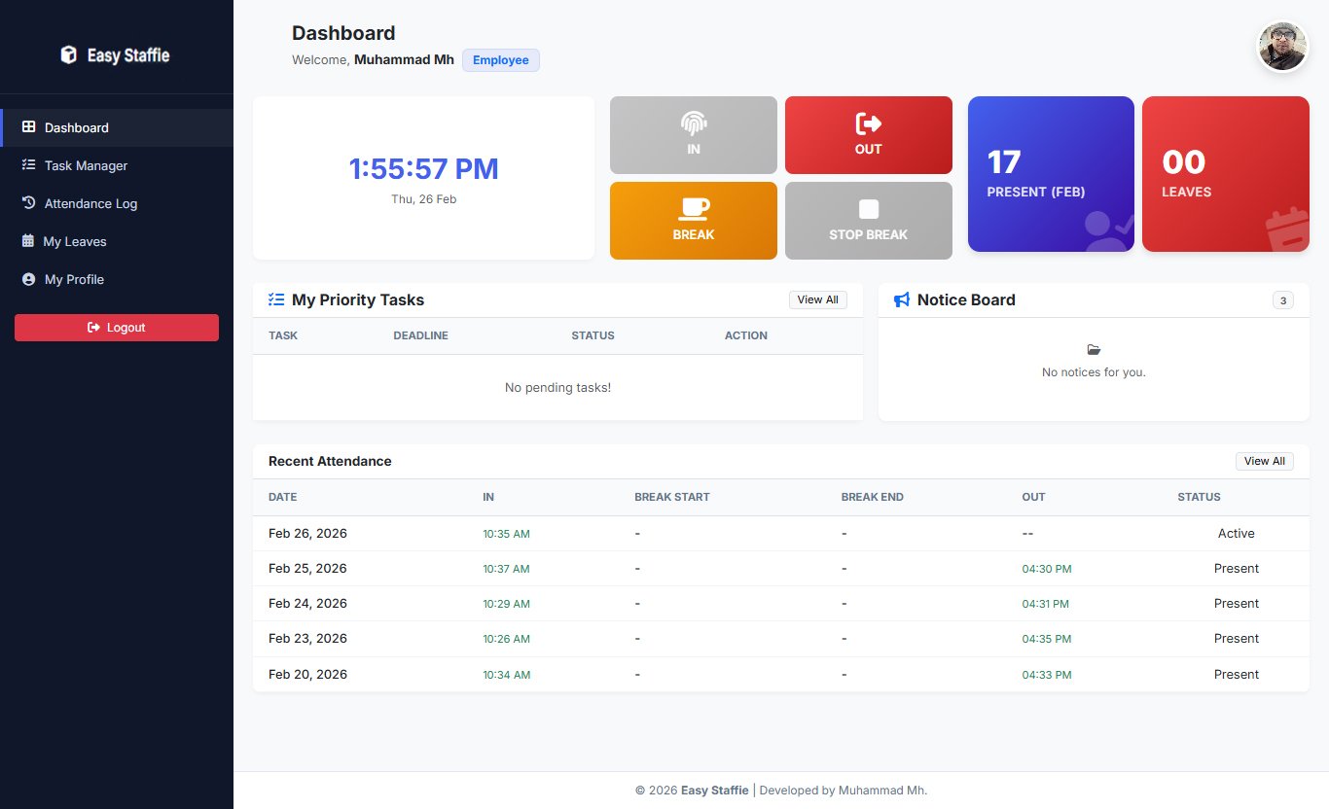Click the Notice Board megaphone icon
1329x809 pixels.
coord(902,300)
